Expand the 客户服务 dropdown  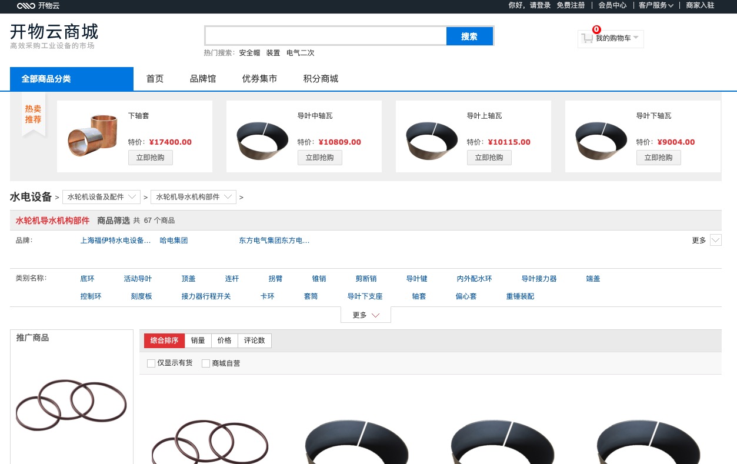coord(656,5)
